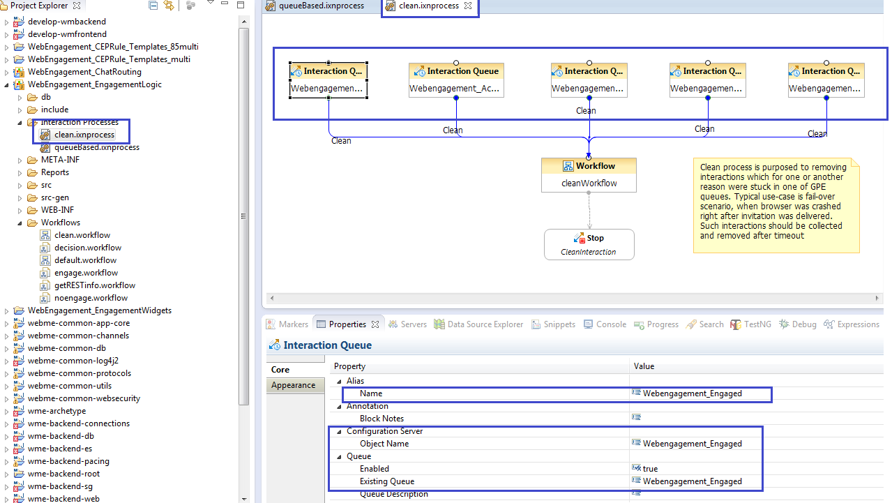Image resolution: width=892 pixels, height=503 pixels.
Task: Open the Snippets view tab
Action: (554, 324)
